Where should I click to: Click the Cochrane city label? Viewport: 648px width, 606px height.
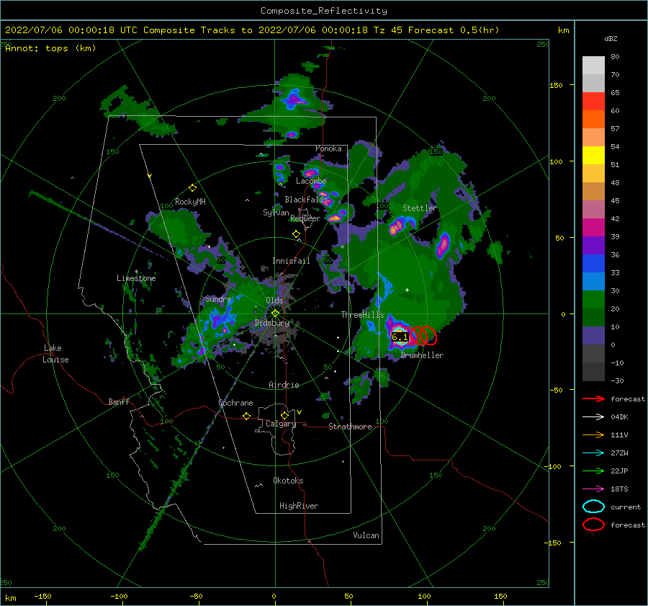[235, 403]
